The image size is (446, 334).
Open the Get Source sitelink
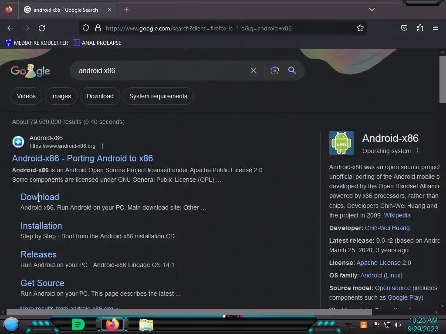pyautogui.click(x=42, y=283)
